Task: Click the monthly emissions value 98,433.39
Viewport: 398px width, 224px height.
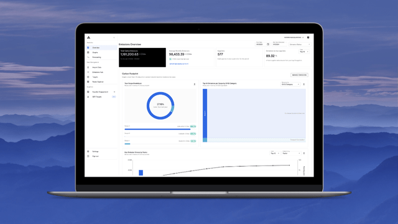Action: click(177, 54)
